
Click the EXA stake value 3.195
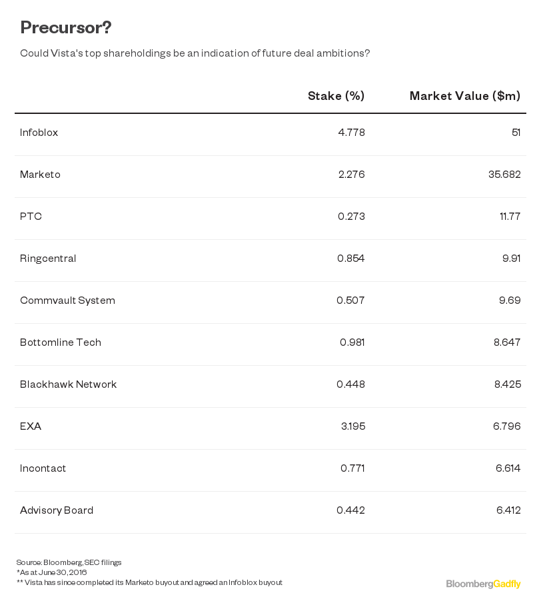click(x=353, y=426)
